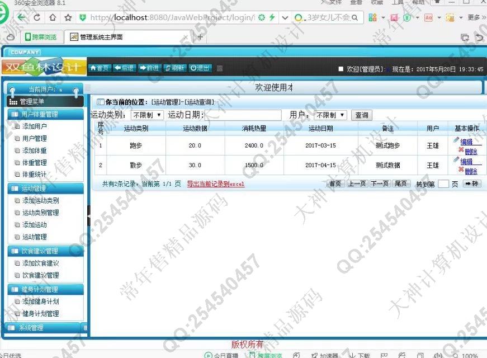487x358 pixels.
Task: Click the search magnifier icon
Action: [354, 17]
